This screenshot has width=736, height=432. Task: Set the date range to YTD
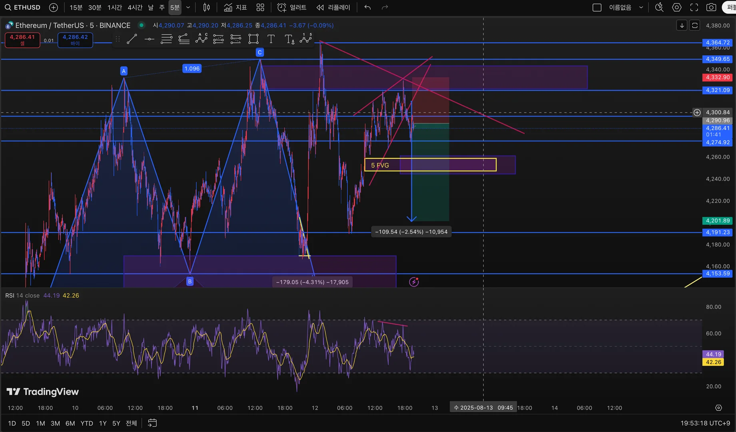(87, 423)
